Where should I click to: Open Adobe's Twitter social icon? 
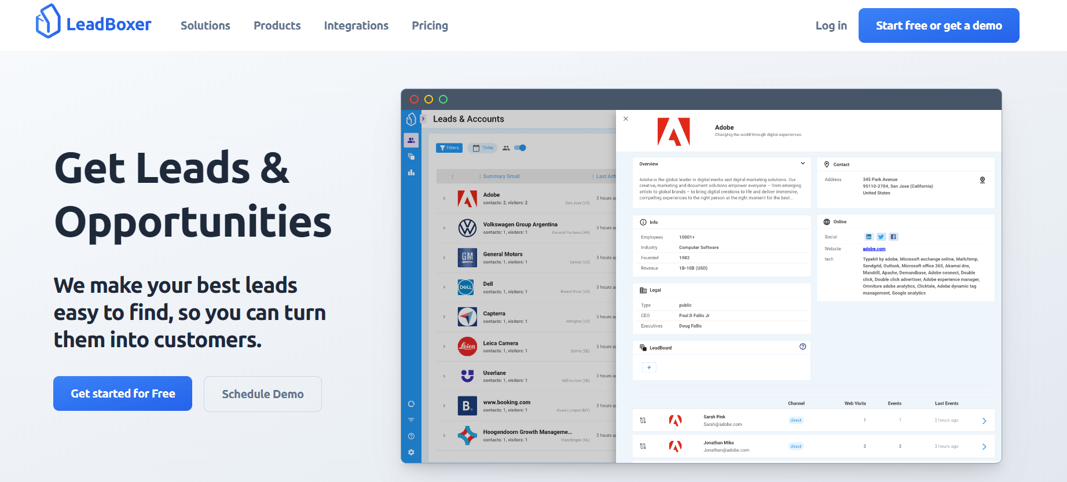pos(881,237)
